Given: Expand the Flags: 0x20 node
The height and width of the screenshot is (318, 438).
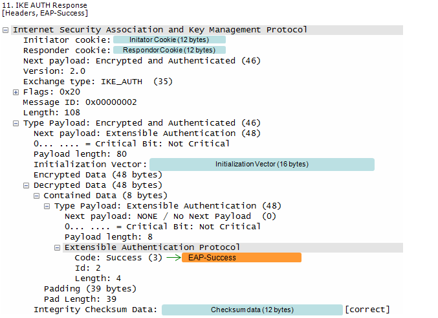Looking at the screenshot, I should pos(16,93).
